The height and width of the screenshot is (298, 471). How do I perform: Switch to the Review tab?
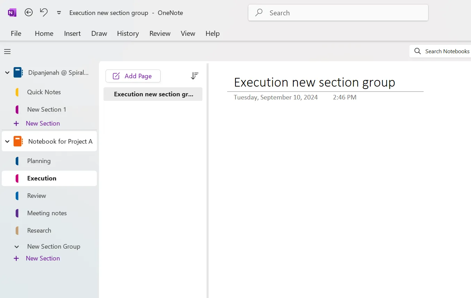(160, 33)
